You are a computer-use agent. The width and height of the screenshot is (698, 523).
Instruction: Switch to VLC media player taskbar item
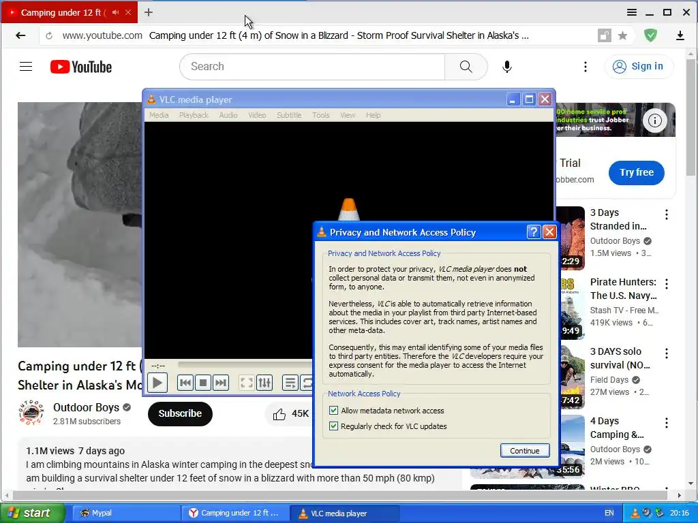[344, 513]
